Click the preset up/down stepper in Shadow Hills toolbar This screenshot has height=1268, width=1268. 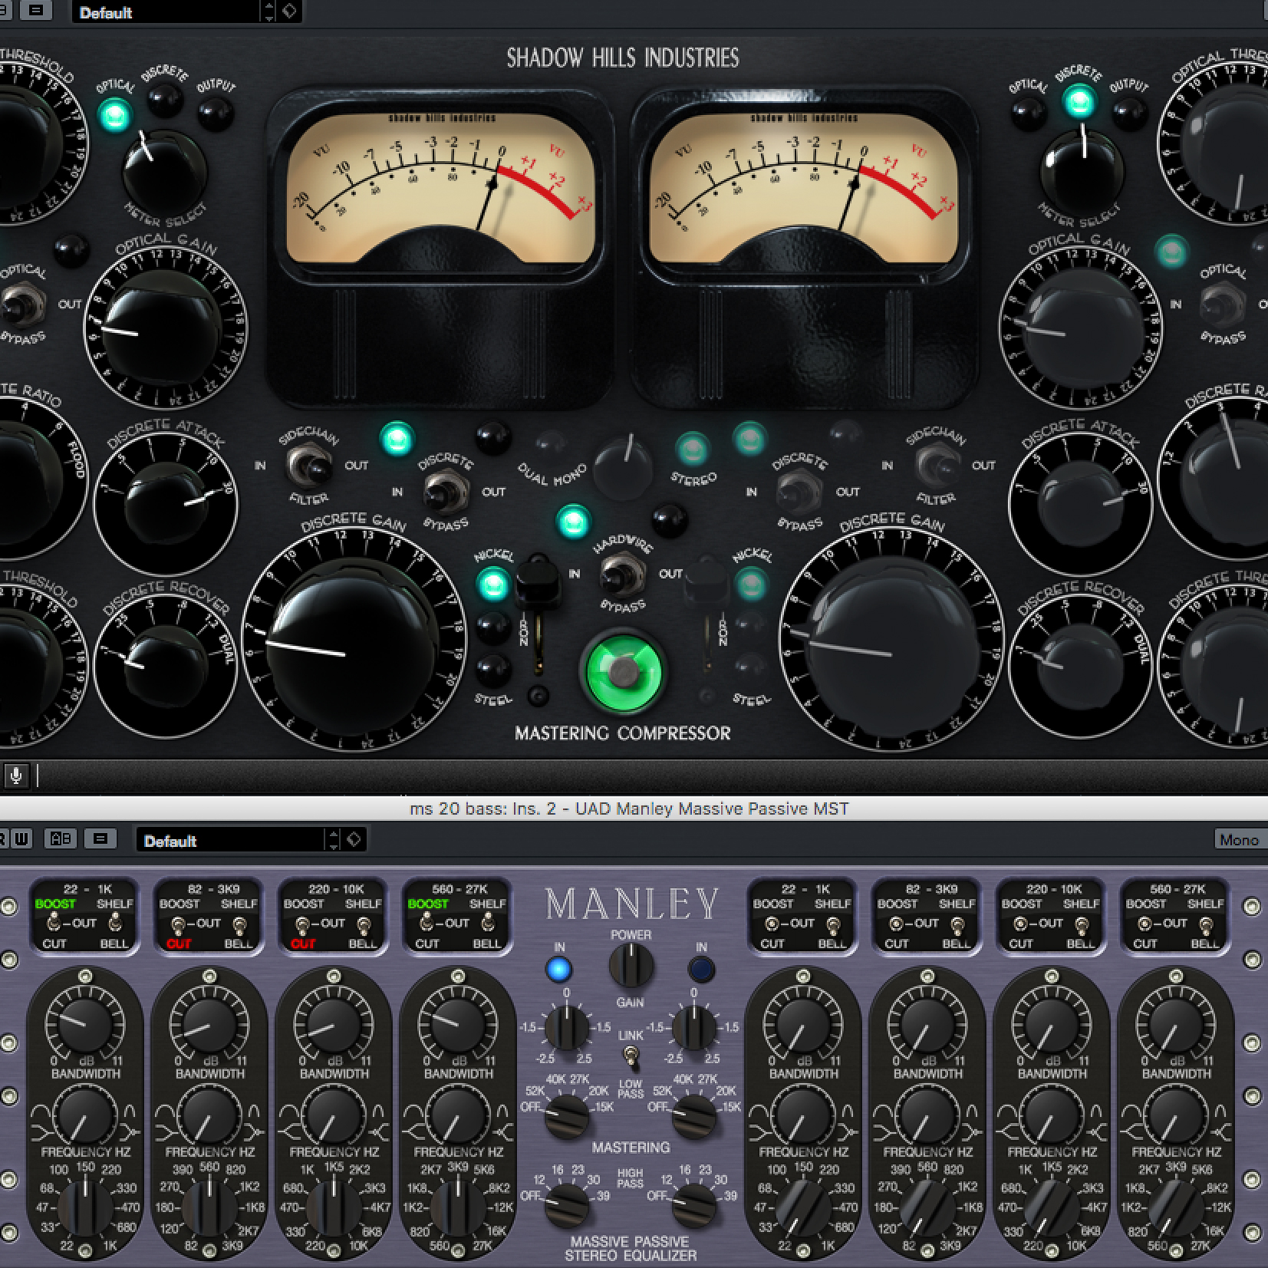click(268, 12)
